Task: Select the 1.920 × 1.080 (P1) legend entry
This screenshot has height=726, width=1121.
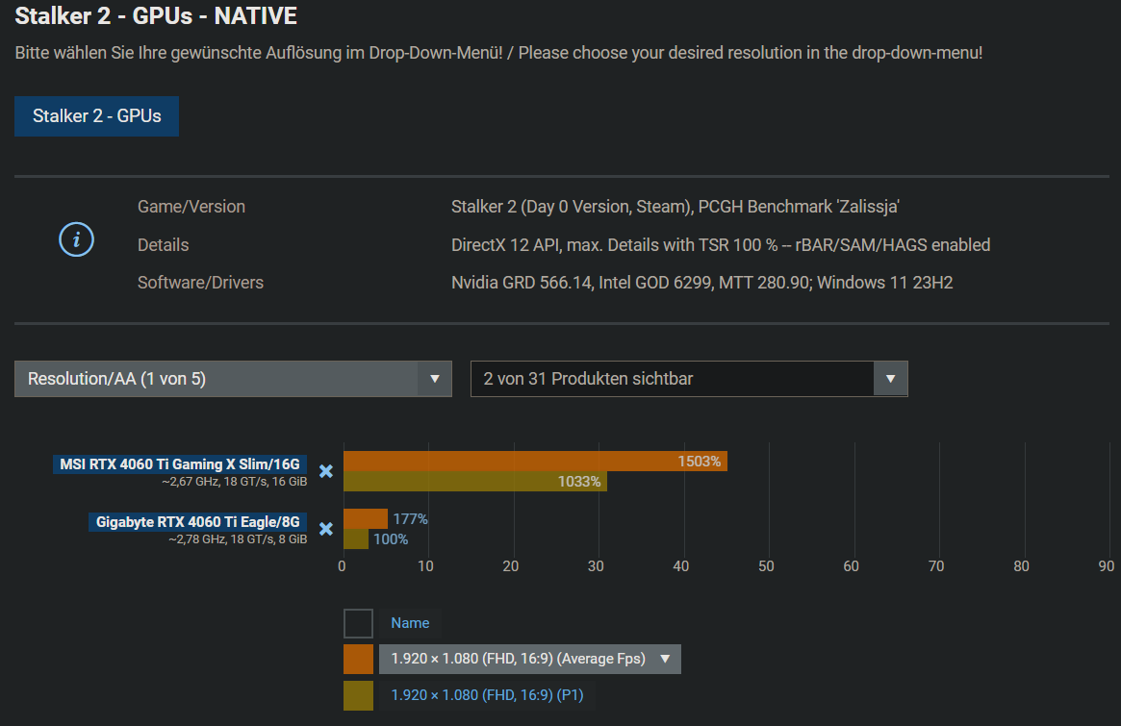Action: click(486, 695)
